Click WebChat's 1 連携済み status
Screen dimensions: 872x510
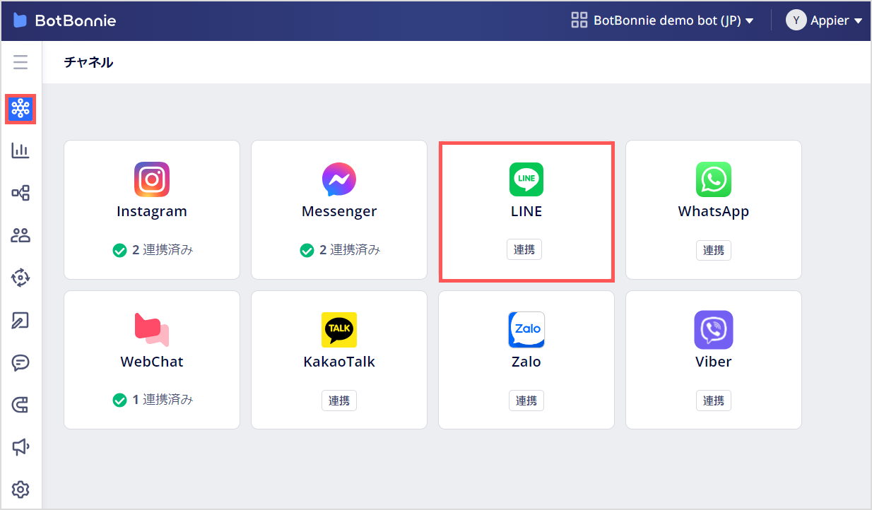(x=153, y=400)
